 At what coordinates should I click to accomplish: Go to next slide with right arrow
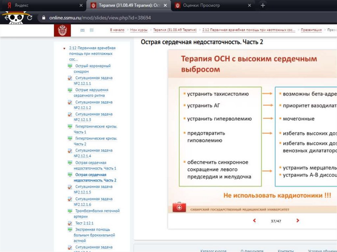(x=298, y=221)
